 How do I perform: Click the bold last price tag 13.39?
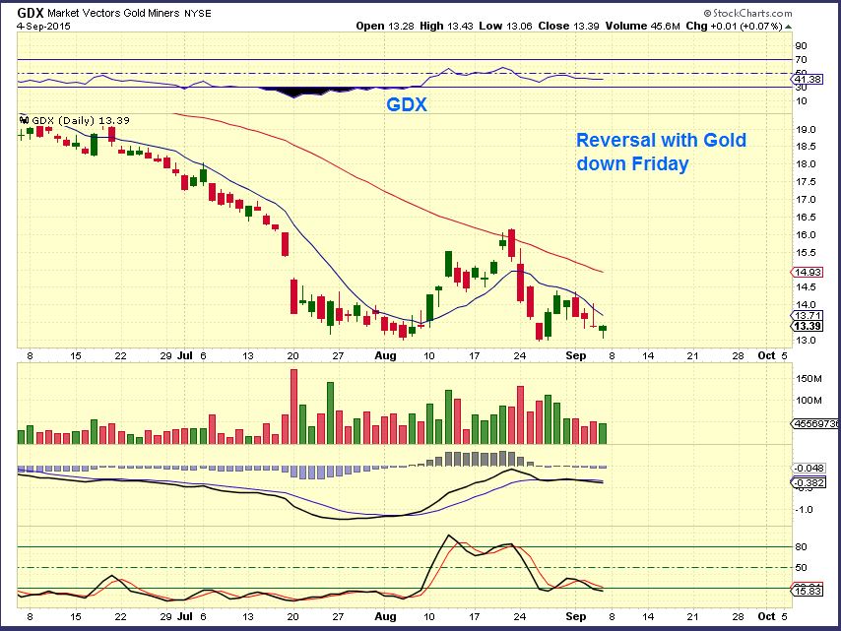pyautogui.click(x=808, y=326)
